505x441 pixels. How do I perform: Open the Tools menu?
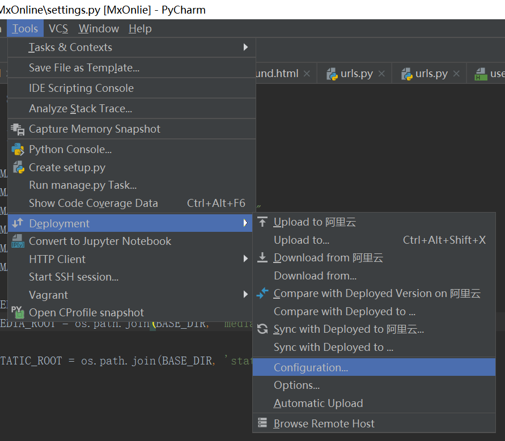click(25, 29)
